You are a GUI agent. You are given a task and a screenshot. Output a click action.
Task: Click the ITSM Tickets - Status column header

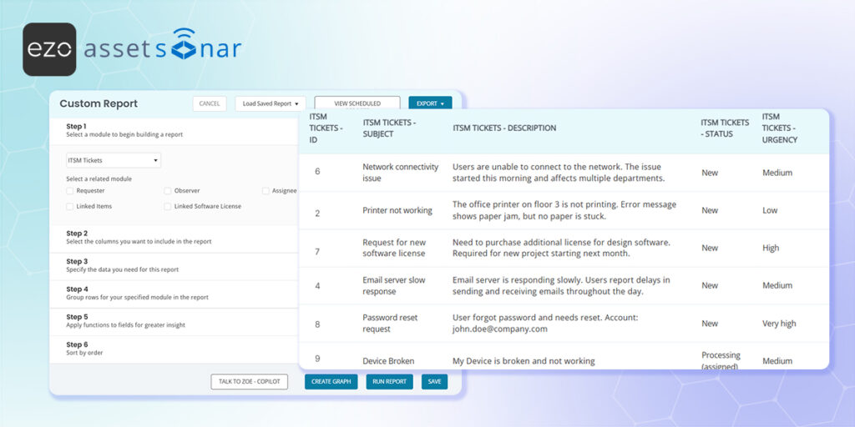click(x=725, y=128)
